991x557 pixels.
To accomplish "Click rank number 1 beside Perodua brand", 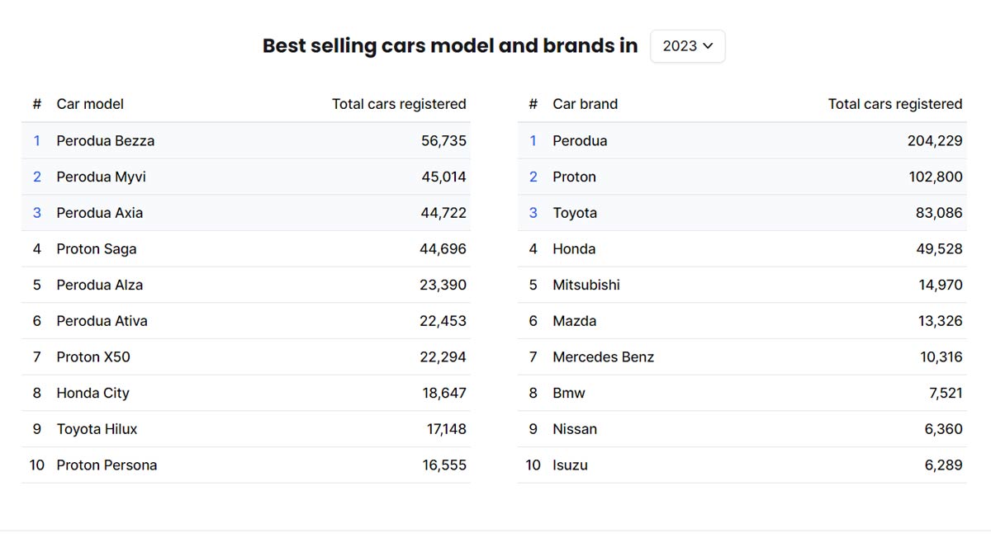I will 533,141.
